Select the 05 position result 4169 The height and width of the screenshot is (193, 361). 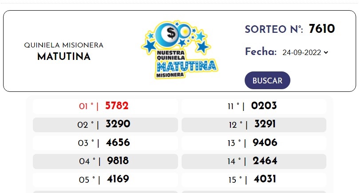pos(118,179)
